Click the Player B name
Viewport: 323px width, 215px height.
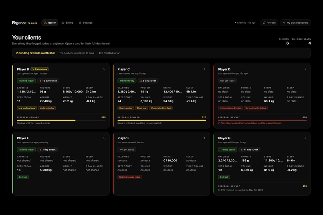[23, 69]
